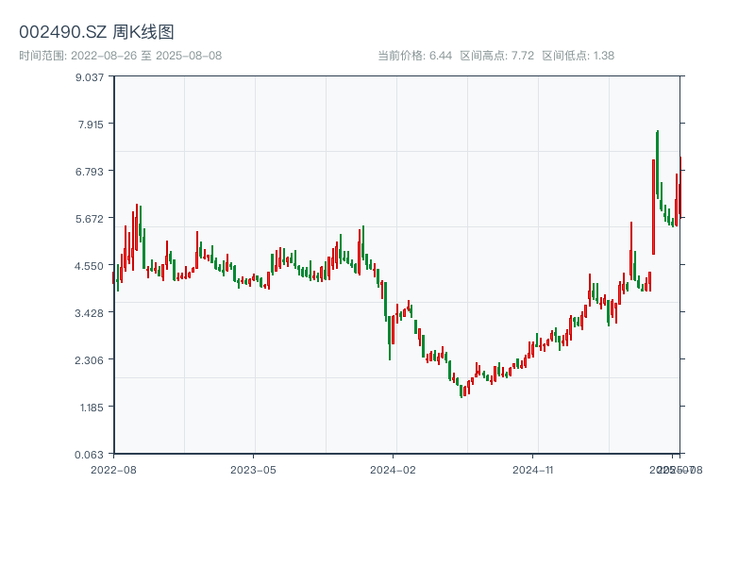This screenshot has width=755, height=566.
Task: Select the time range text 2022-08-26 至 2025-08-08
Action: tap(146, 56)
